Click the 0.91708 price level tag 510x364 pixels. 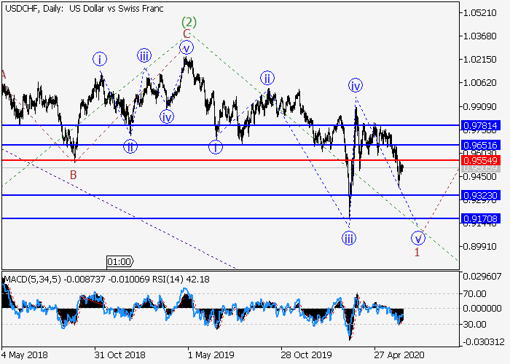point(480,218)
